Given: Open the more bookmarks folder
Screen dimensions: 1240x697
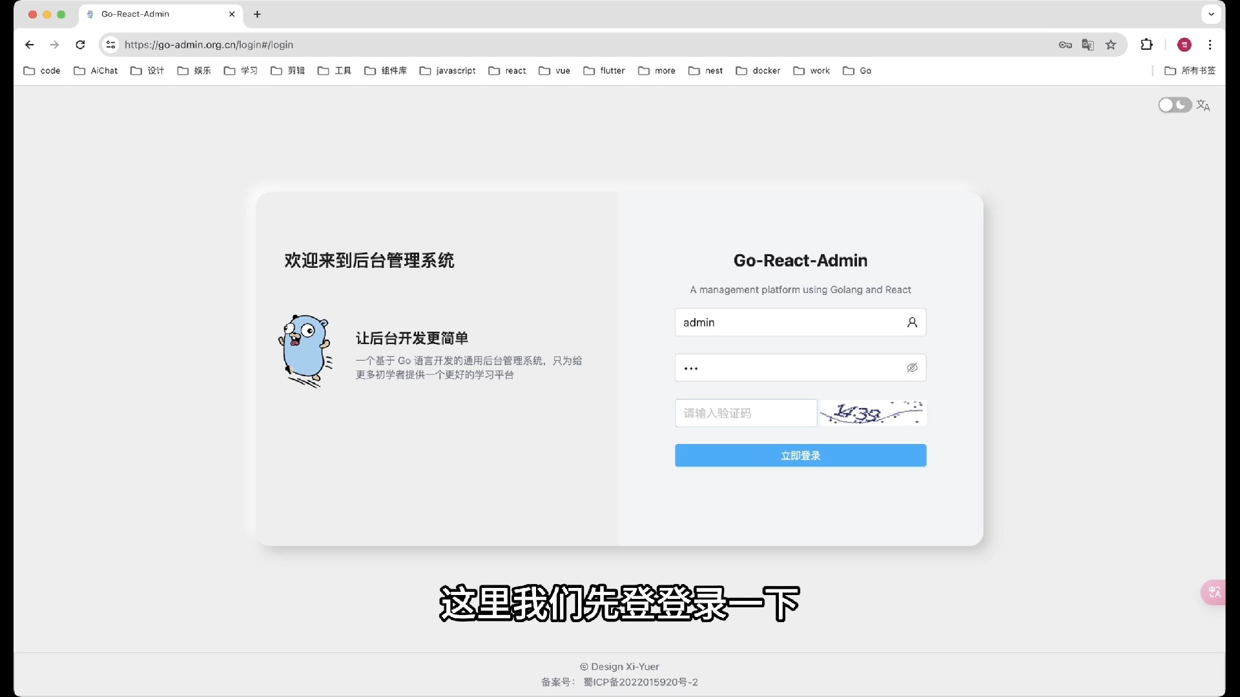Looking at the screenshot, I should (657, 71).
